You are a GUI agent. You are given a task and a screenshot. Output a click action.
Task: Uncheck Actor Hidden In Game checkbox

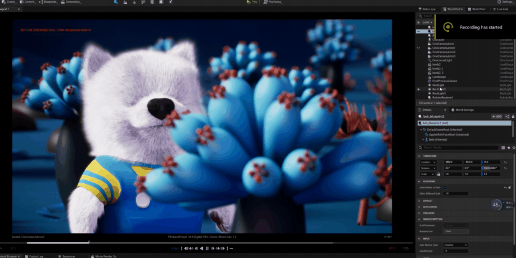point(445,188)
